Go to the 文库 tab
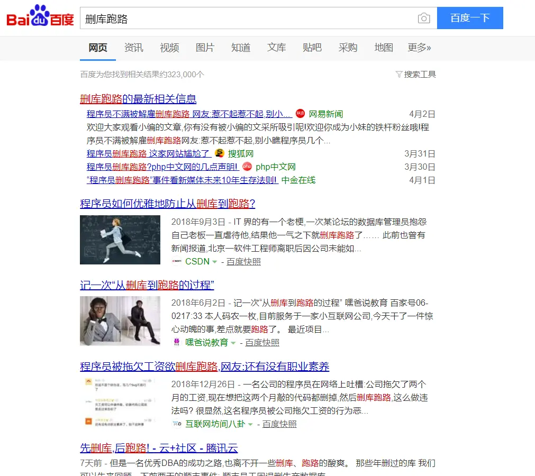Screen dimensions: 535x476 (276, 48)
